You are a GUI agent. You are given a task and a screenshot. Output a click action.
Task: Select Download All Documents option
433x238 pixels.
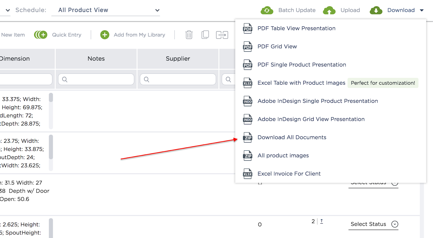pos(292,137)
